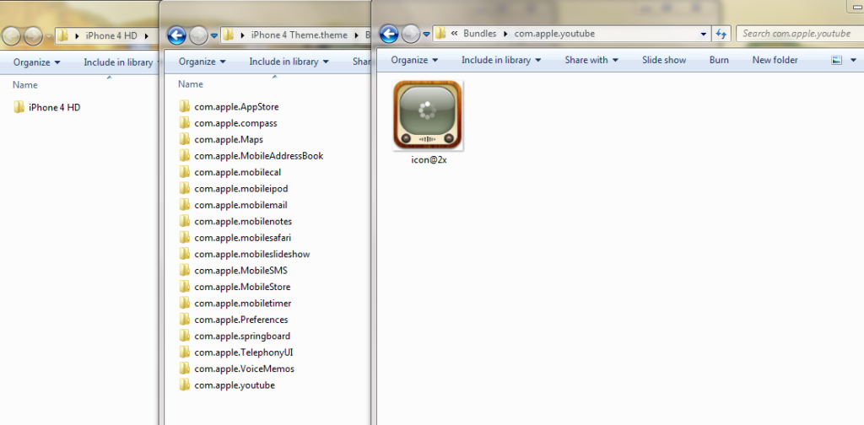Select the com.apple.mobileslideshow folder icon

click(185, 254)
